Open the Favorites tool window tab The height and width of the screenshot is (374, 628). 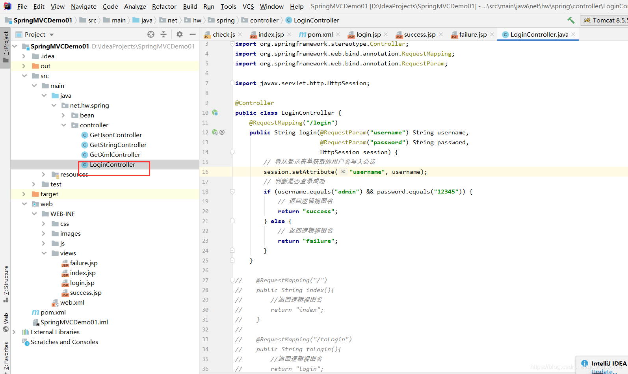6,357
